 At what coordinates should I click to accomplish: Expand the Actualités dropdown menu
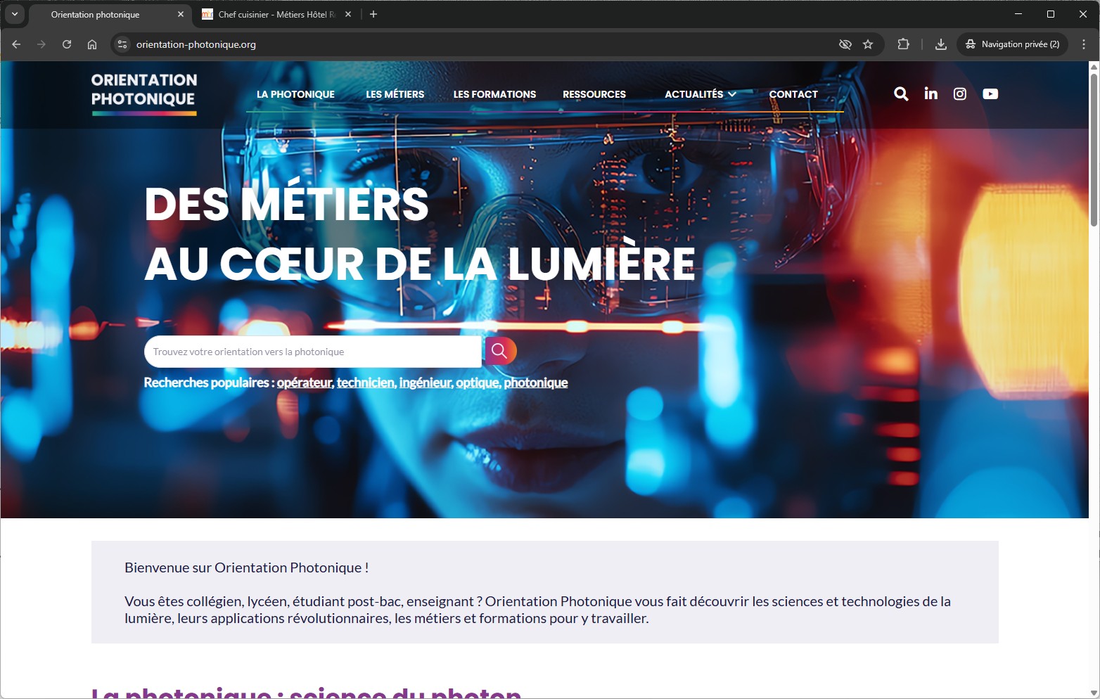pos(700,94)
